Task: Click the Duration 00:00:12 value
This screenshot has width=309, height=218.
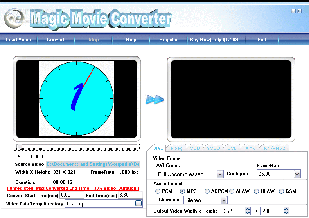Action: 63,182
